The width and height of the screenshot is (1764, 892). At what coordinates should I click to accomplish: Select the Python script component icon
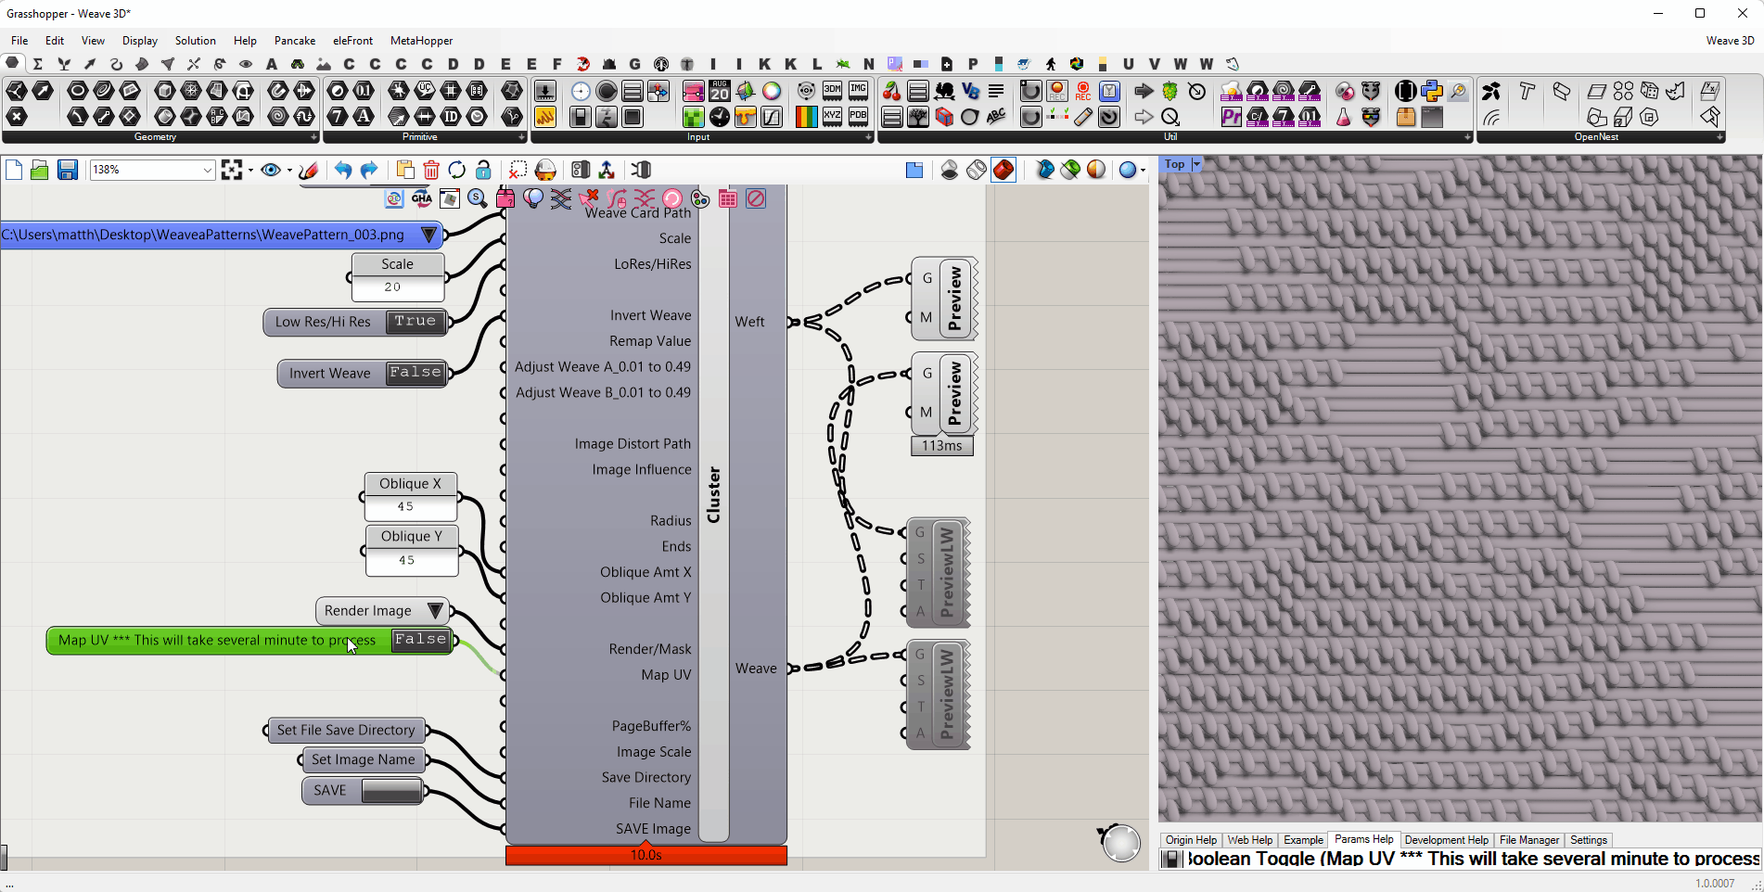click(x=1431, y=91)
